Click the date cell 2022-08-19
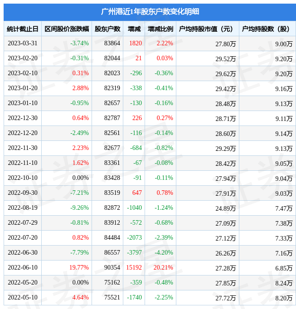Image resolution: width=296 pixels, height=309 pixels. [23, 208]
